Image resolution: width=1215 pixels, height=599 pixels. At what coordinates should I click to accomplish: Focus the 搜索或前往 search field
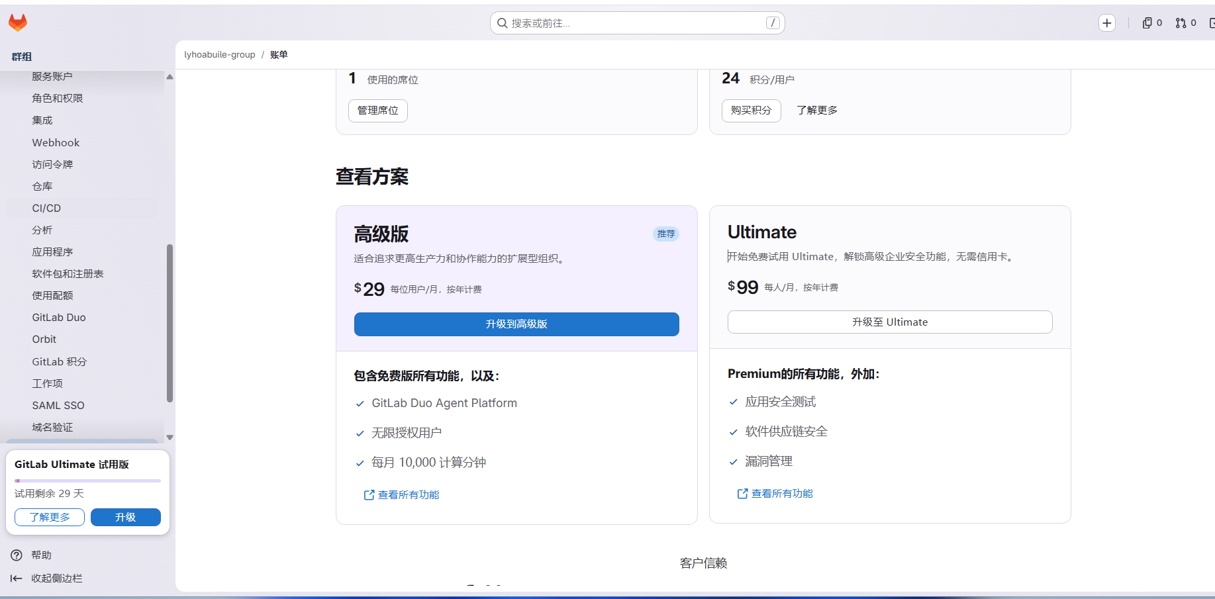point(637,23)
